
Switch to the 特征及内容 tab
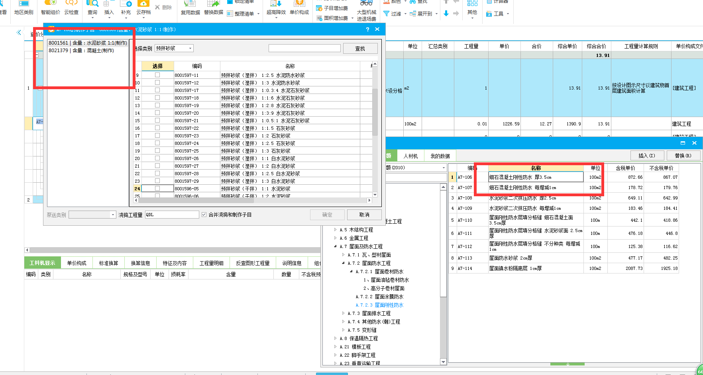click(175, 263)
